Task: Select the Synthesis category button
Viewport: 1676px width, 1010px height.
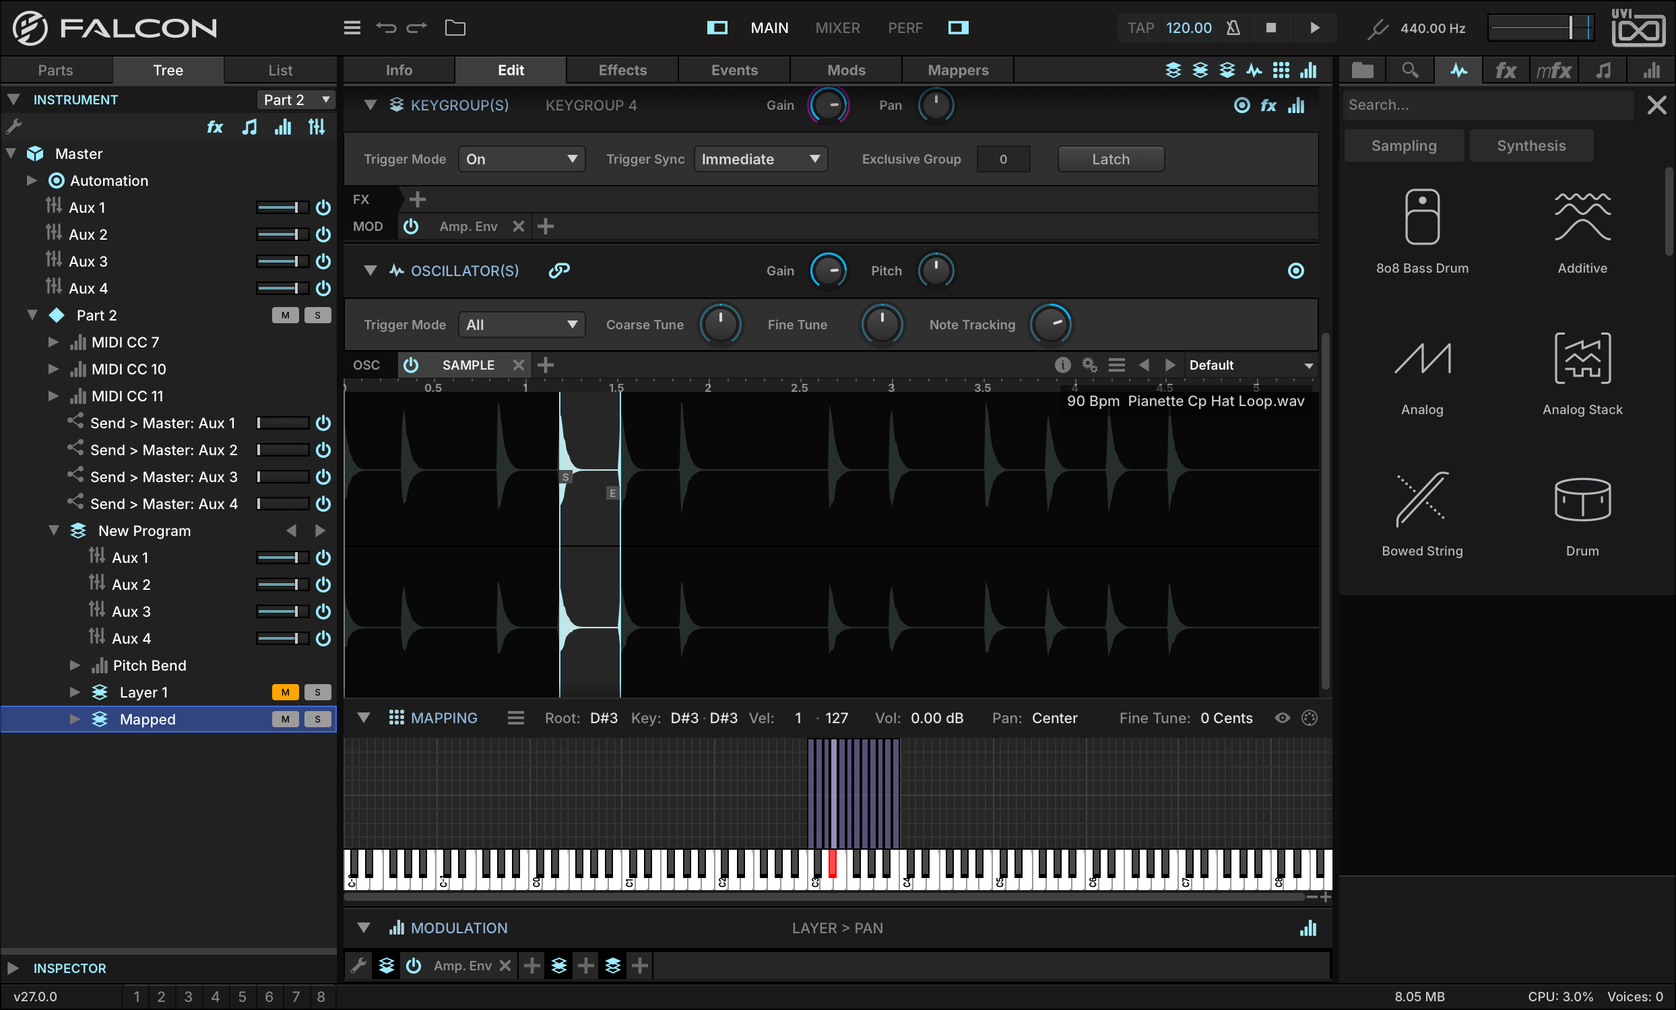Action: click(1530, 145)
